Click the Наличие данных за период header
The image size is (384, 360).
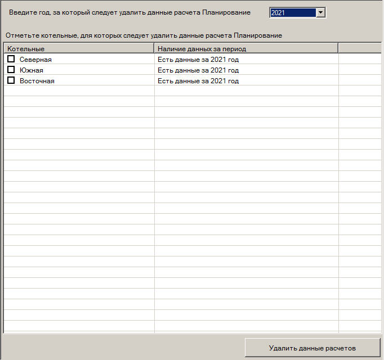click(246, 49)
